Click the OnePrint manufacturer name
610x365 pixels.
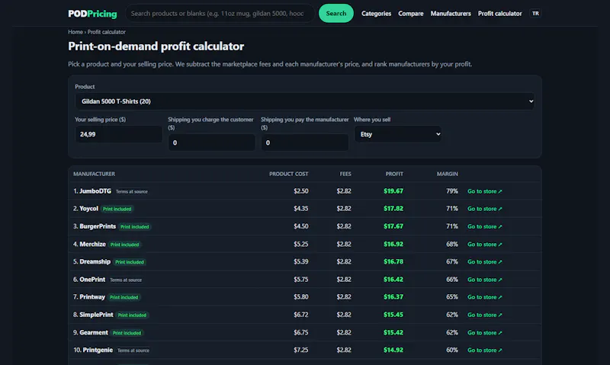coord(92,280)
